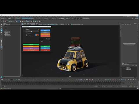Click the lock icon in floating tool window
The height and width of the screenshot is (104, 139).
point(38,29)
